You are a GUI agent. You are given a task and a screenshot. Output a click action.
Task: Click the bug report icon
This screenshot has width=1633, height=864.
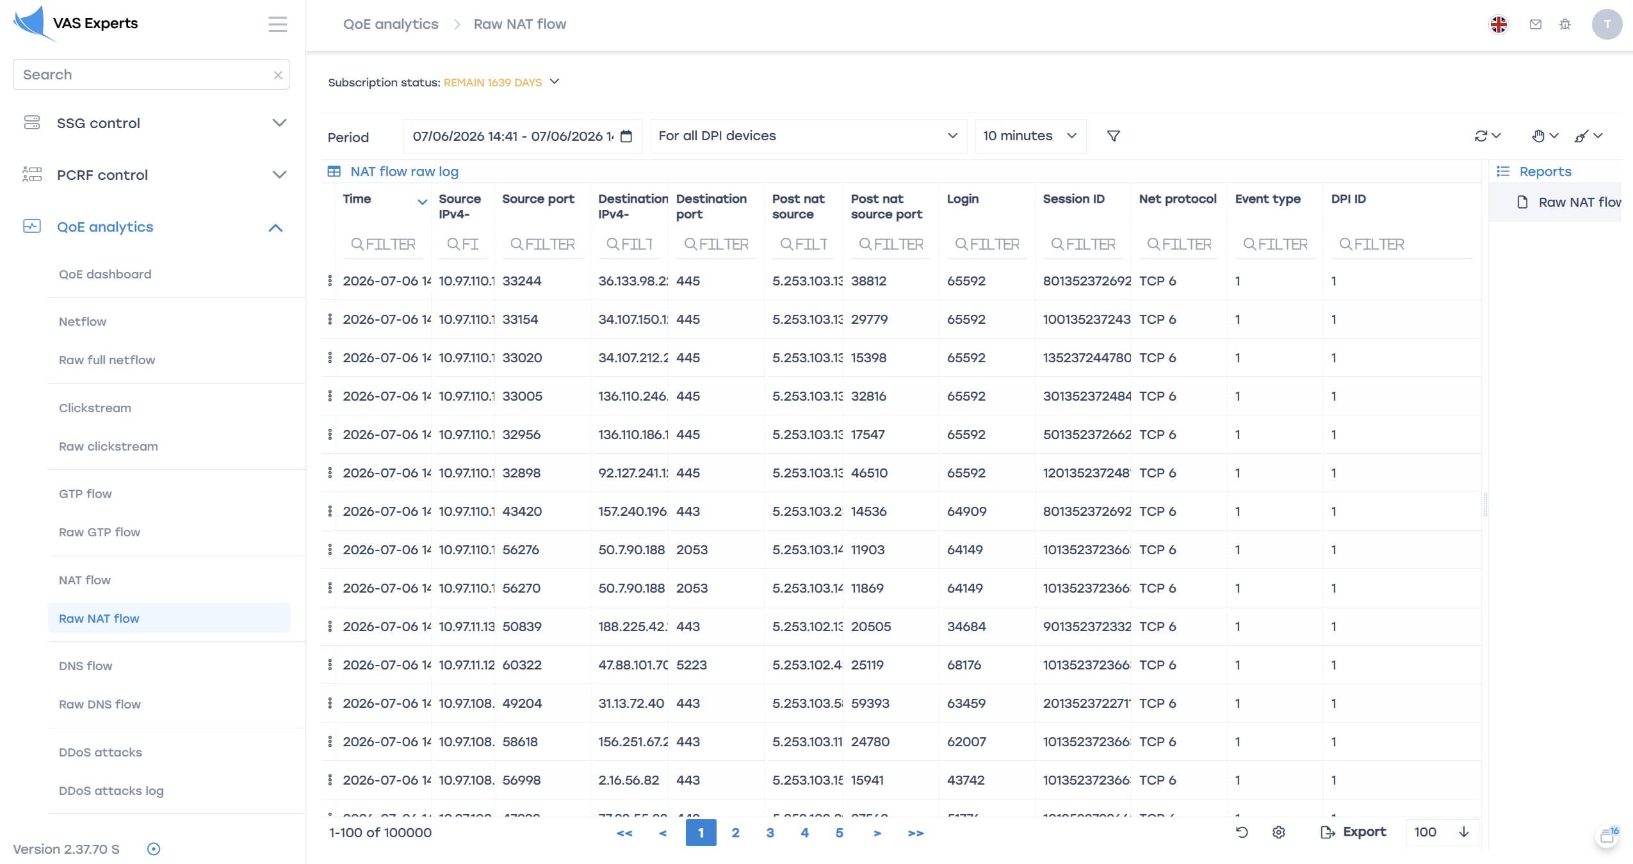(1565, 24)
